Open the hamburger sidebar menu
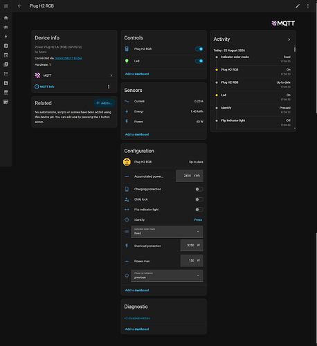The width and height of the screenshot is (317, 346). pyautogui.click(x=6, y=6)
